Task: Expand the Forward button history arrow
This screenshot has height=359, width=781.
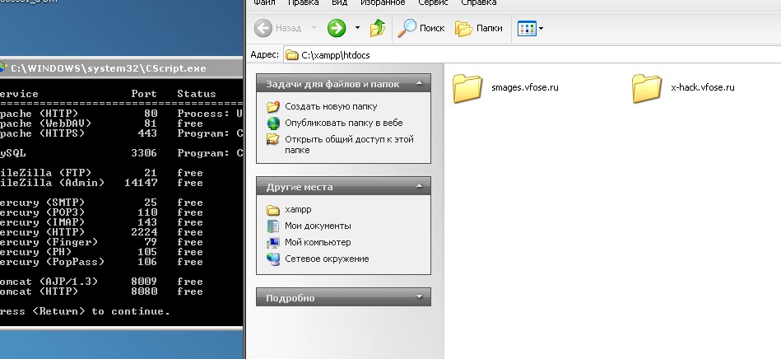Action: (357, 28)
